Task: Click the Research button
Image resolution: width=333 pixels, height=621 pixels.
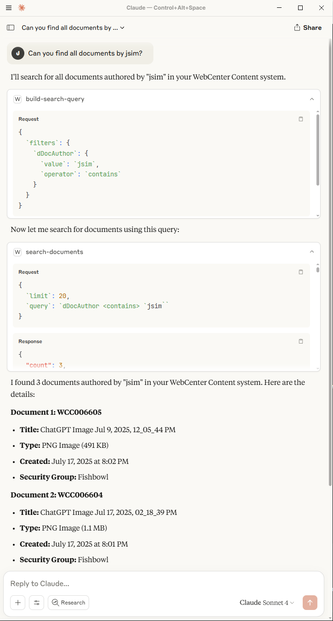Action: coord(68,603)
